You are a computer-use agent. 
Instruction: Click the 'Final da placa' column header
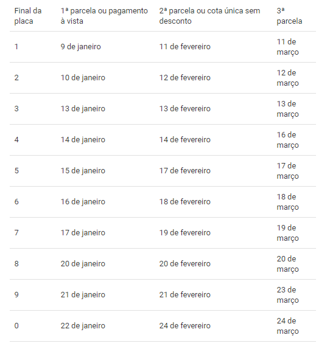click(x=28, y=16)
